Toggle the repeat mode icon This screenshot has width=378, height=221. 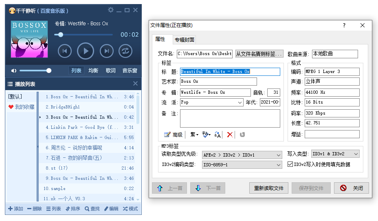tap(125, 51)
